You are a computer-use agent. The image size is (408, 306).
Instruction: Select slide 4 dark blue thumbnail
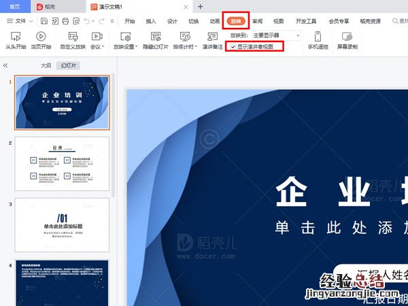point(62,283)
